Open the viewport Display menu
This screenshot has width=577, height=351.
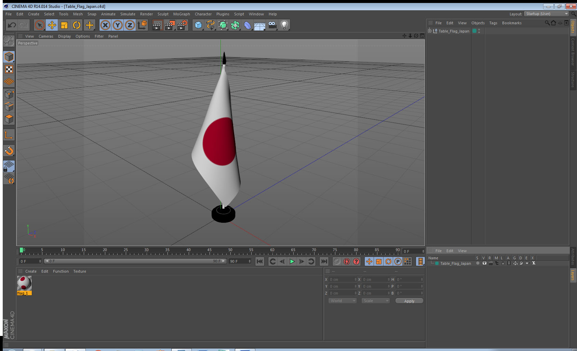point(64,36)
